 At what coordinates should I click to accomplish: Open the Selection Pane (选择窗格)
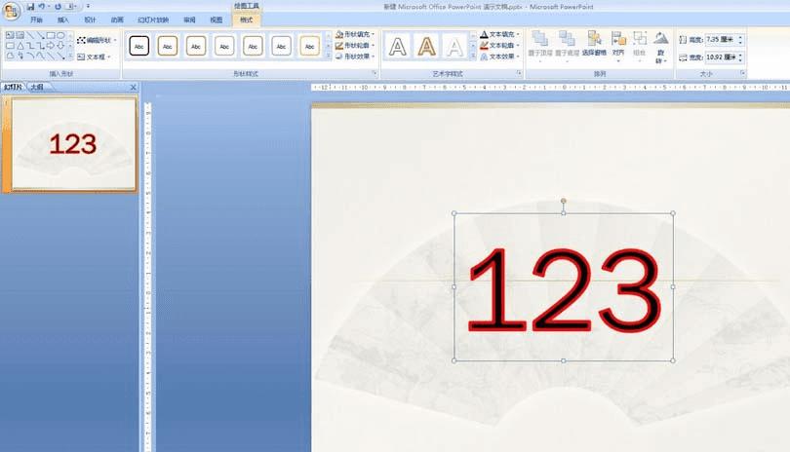click(594, 44)
